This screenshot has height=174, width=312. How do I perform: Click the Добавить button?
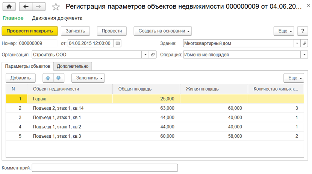tap(21, 78)
